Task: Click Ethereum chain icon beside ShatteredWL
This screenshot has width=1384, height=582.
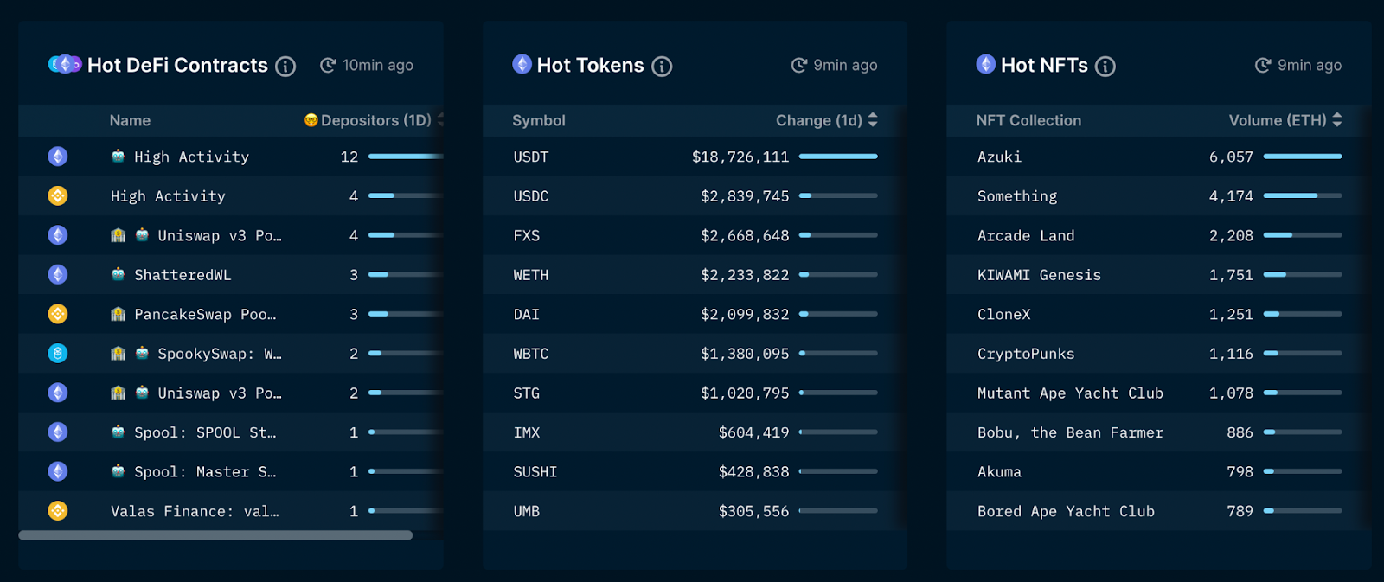Action: coord(58,274)
